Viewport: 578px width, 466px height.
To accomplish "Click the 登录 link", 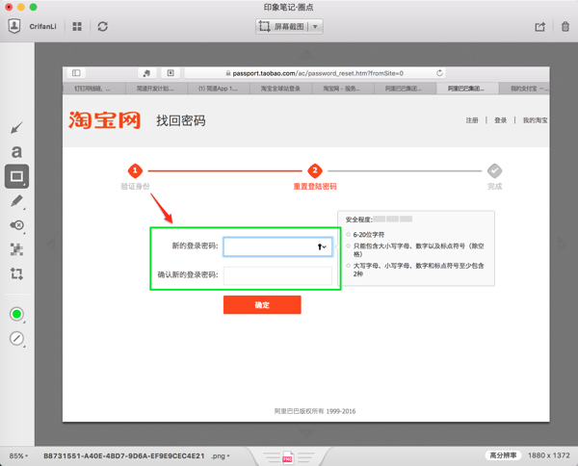I will point(500,120).
